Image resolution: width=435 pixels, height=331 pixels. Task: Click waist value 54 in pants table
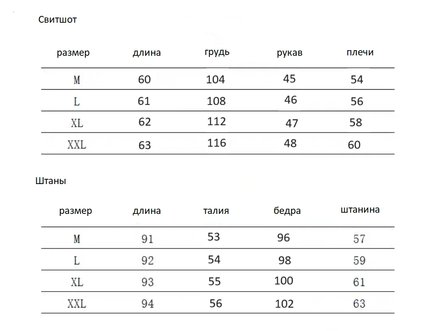214,260
